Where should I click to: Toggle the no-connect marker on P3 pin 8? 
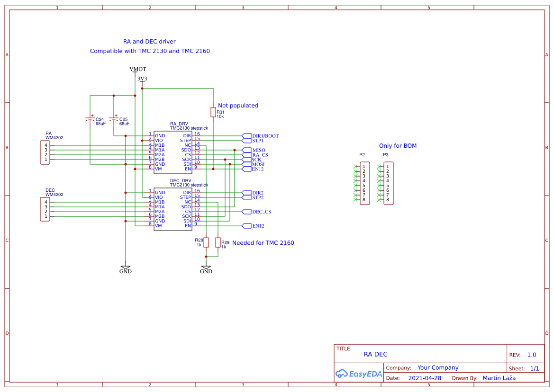click(x=379, y=199)
